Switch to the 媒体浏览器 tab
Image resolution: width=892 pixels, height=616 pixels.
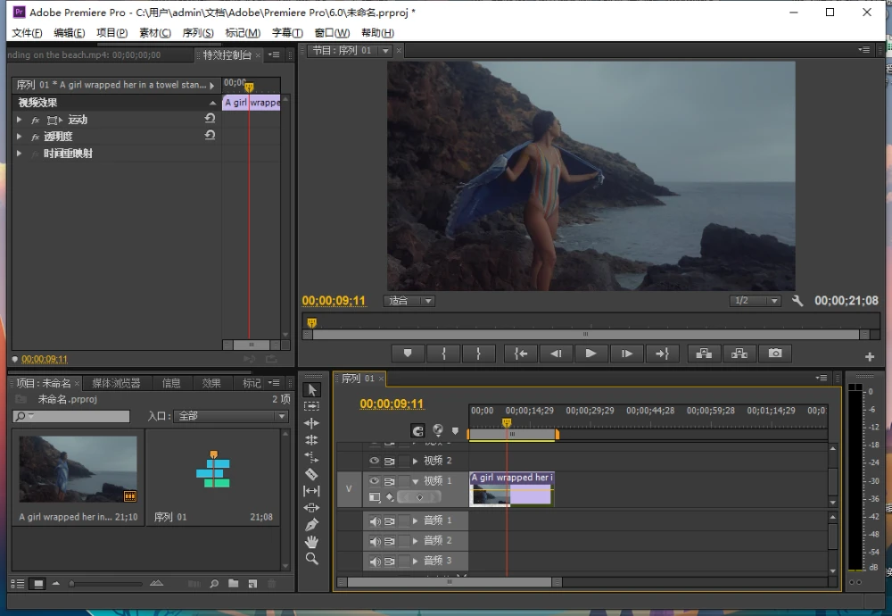pyautogui.click(x=116, y=383)
